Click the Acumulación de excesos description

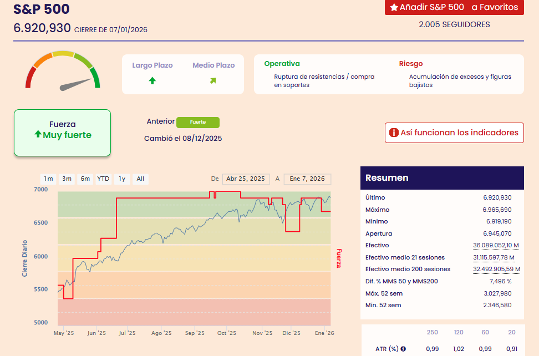pyautogui.click(x=460, y=81)
